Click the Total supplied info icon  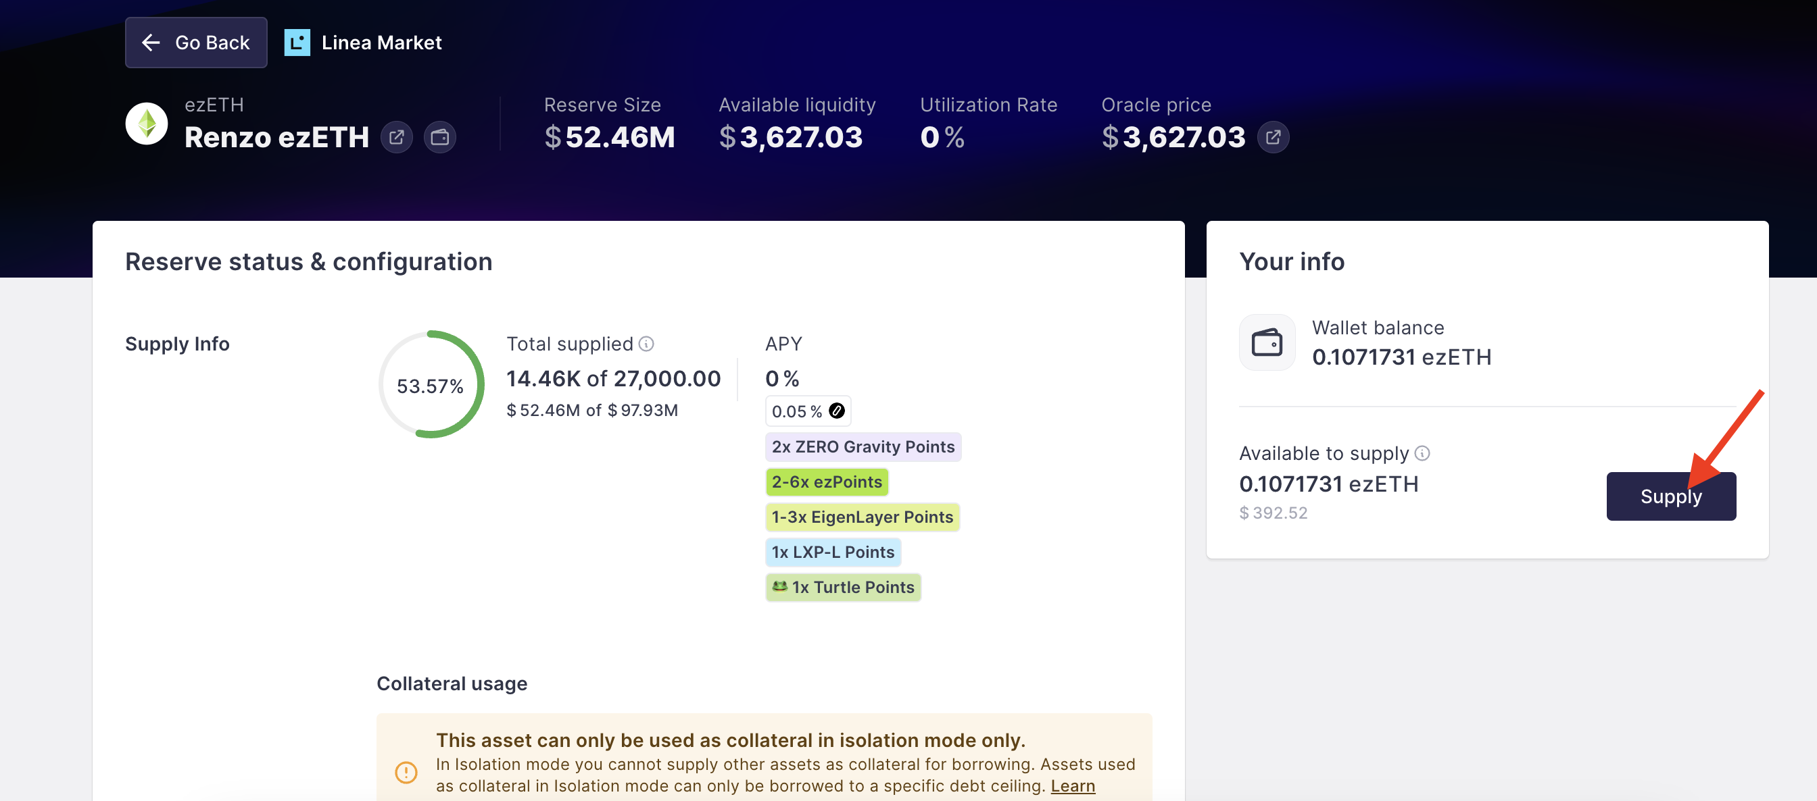[646, 344]
